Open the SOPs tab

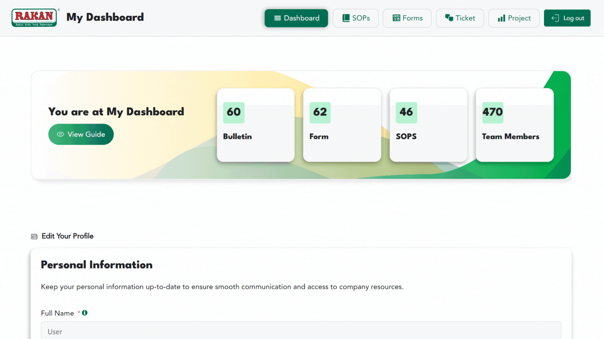coord(355,18)
